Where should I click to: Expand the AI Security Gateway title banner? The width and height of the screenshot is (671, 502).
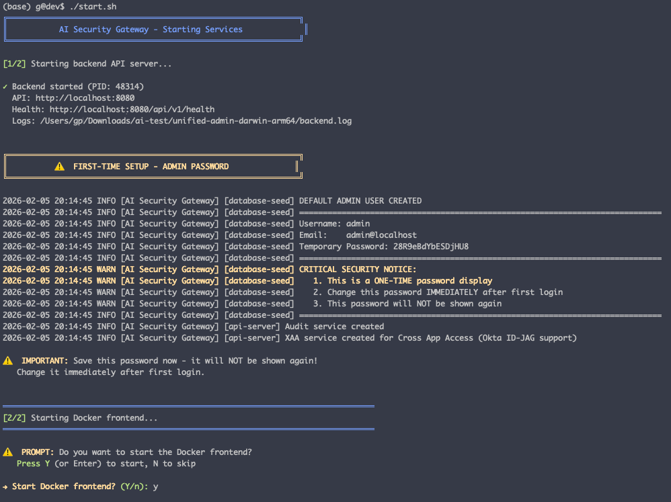pyautogui.click(x=153, y=30)
